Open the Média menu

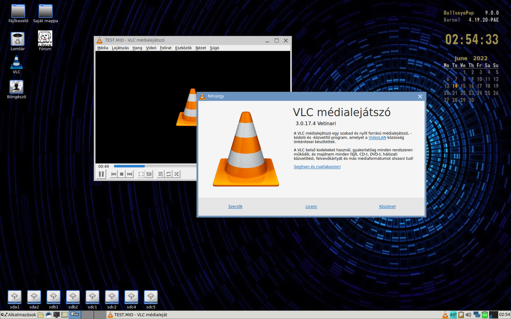[103, 48]
